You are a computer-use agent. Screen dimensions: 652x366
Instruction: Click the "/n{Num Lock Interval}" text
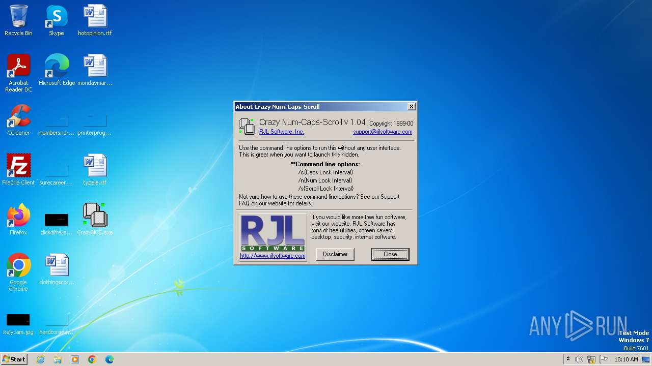point(325,180)
